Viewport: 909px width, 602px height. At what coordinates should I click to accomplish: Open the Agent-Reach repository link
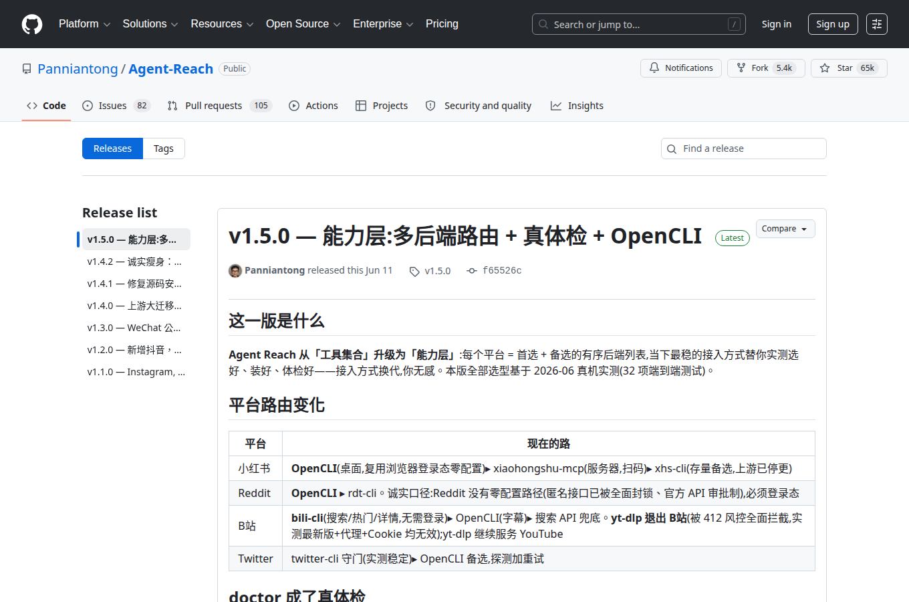[170, 69]
